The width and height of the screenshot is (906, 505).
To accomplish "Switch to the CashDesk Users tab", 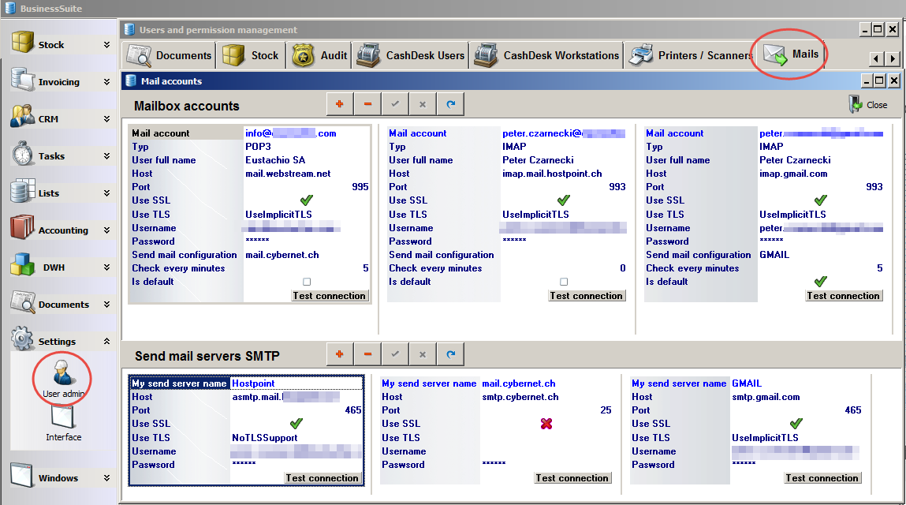I will click(412, 55).
